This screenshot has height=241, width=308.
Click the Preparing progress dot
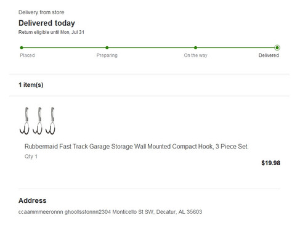click(107, 47)
